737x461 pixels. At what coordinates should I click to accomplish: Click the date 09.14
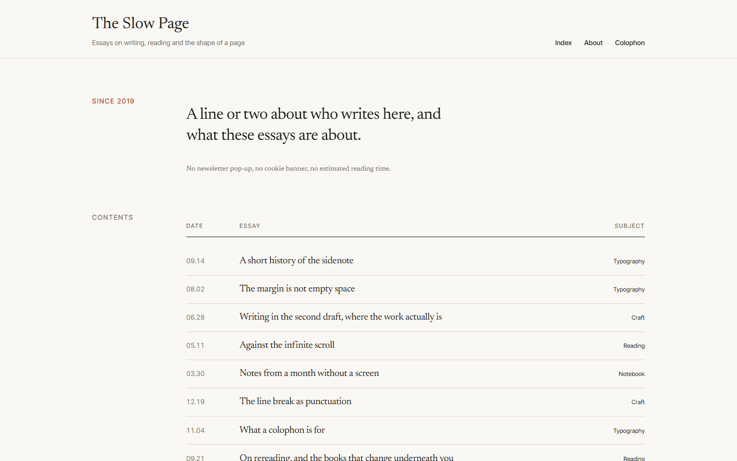196,261
